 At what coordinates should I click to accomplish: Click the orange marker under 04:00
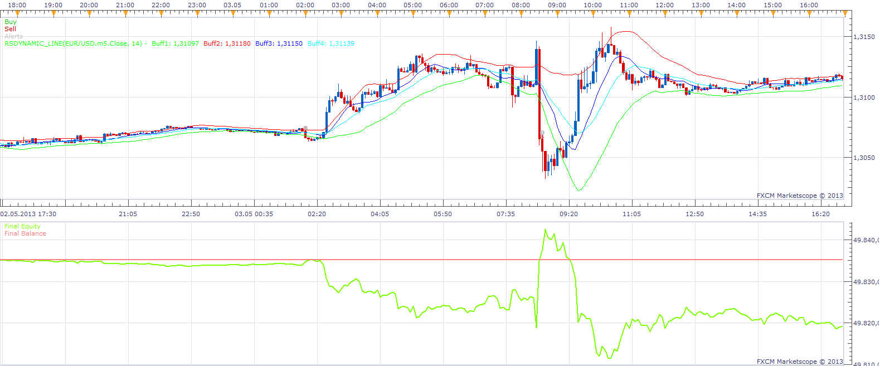(x=377, y=13)
